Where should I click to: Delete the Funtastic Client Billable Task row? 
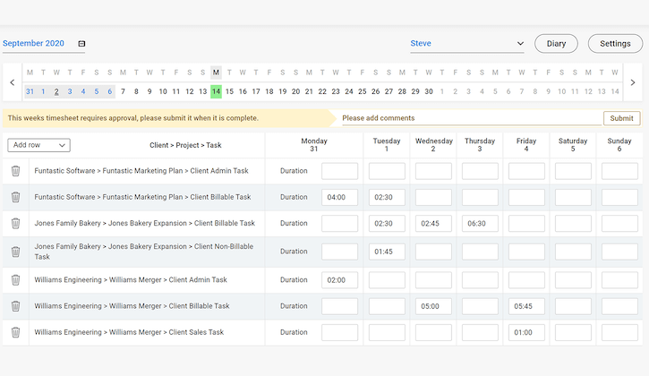pyautogui.click(x=15, y=197)
